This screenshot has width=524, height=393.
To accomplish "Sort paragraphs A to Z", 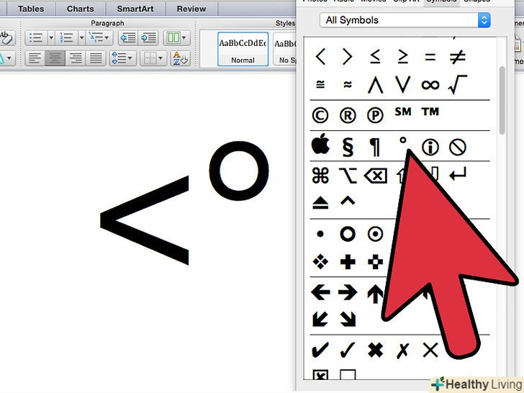I will click(181, 58).
